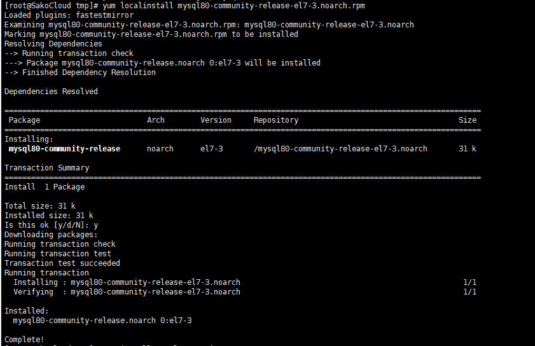Click the "1/1" counter on the Verifying line

[470, 292]
